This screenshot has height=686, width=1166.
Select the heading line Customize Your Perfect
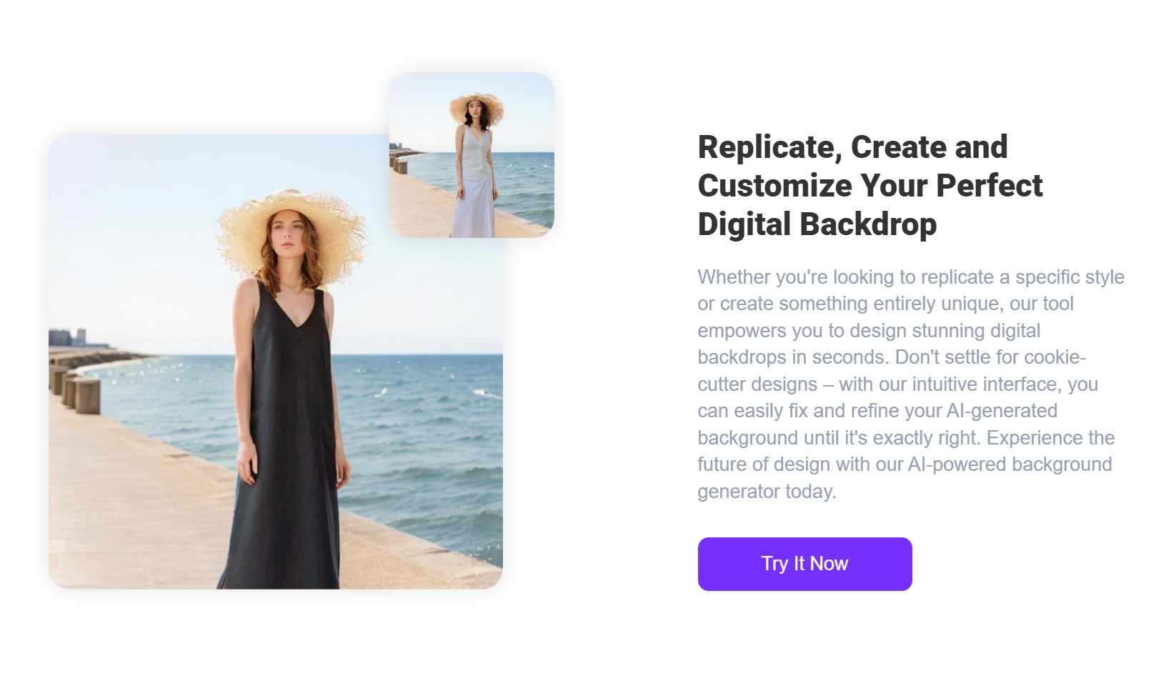point(869,186)
